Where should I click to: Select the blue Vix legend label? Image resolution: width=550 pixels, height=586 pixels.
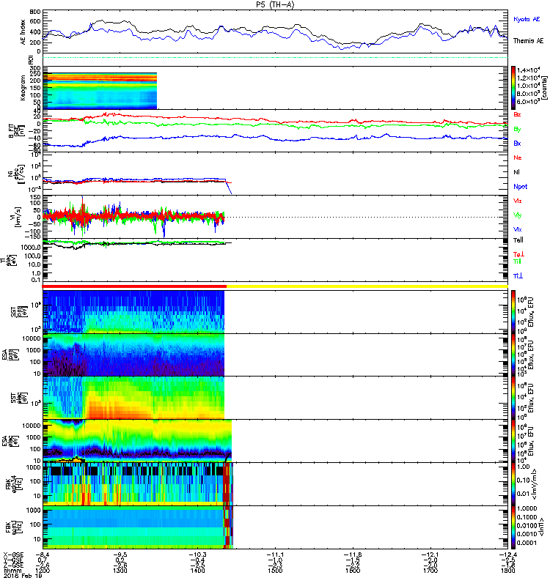tap(518, 229)
